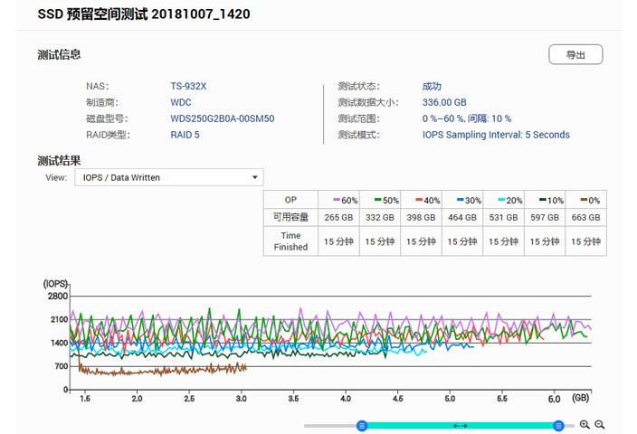Click the 265 GB capacity cell
Image resolution: width=637 pixels, height=434 pixels.
(338, 217)
